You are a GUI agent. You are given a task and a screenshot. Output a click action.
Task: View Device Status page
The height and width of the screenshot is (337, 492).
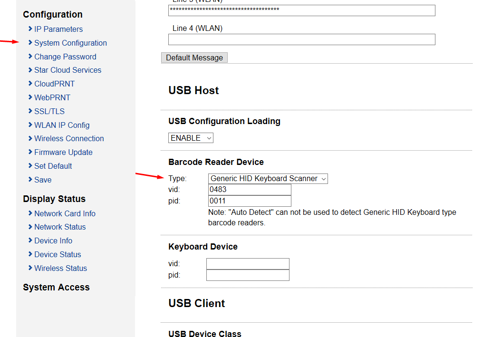58,254
